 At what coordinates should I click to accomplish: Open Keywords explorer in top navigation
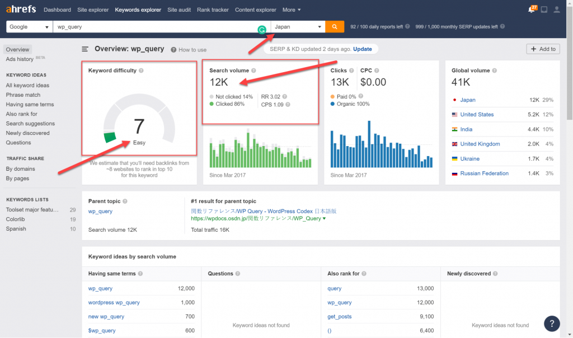[138, 10]
